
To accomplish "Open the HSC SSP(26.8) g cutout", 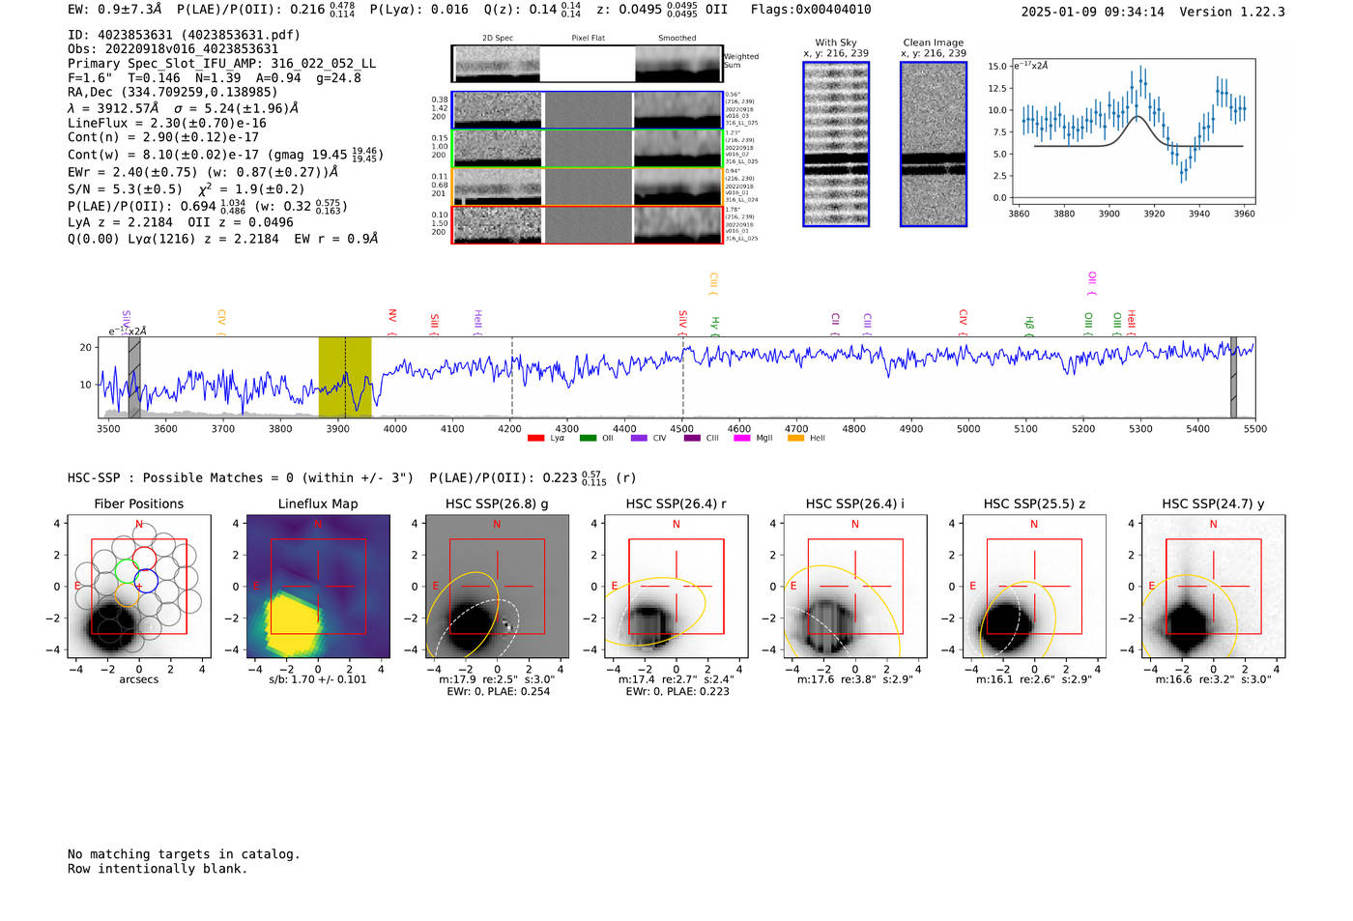I will tap(497, 587).
